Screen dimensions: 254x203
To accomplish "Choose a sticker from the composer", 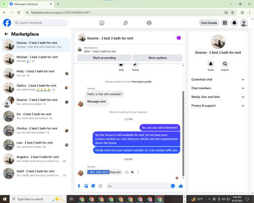I will 93,186.
